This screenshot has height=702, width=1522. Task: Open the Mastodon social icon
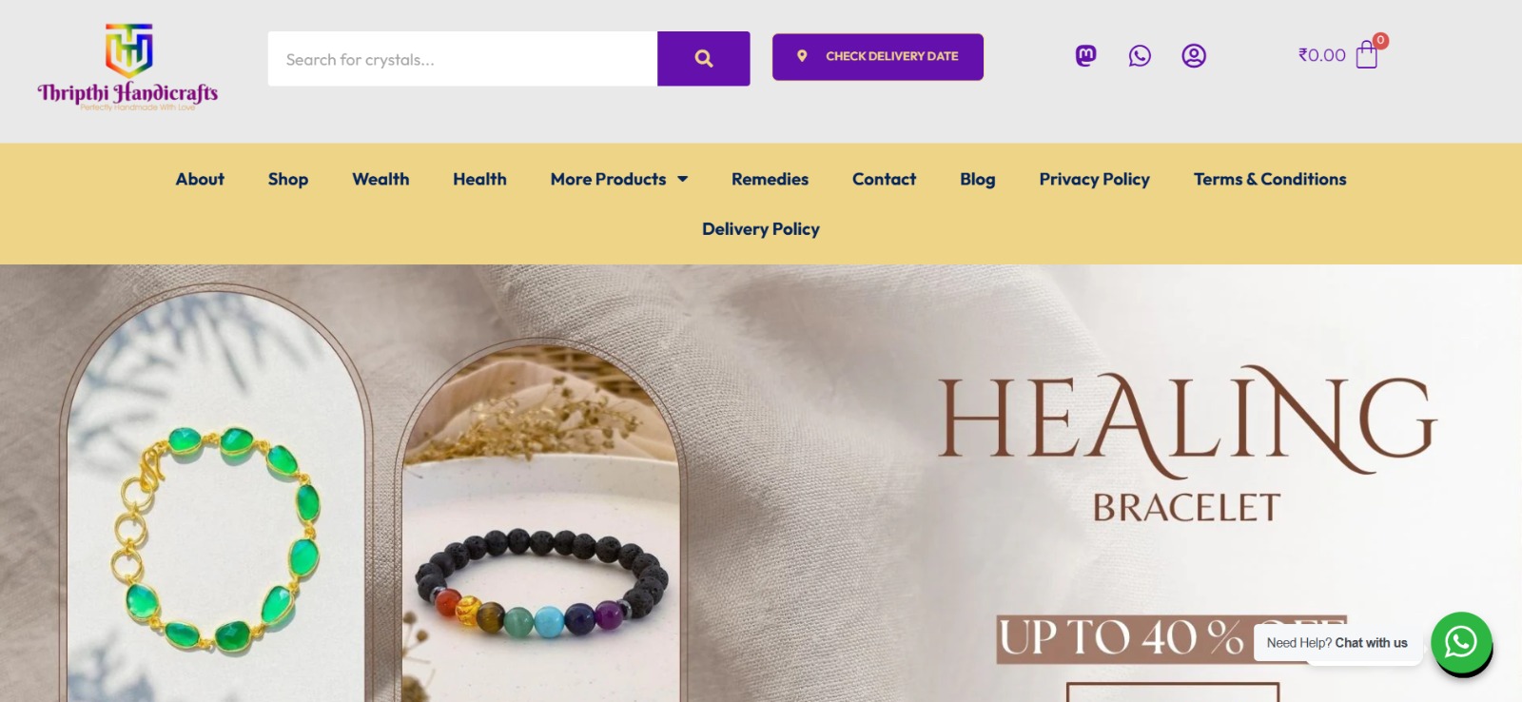(x=1085, y=56)
